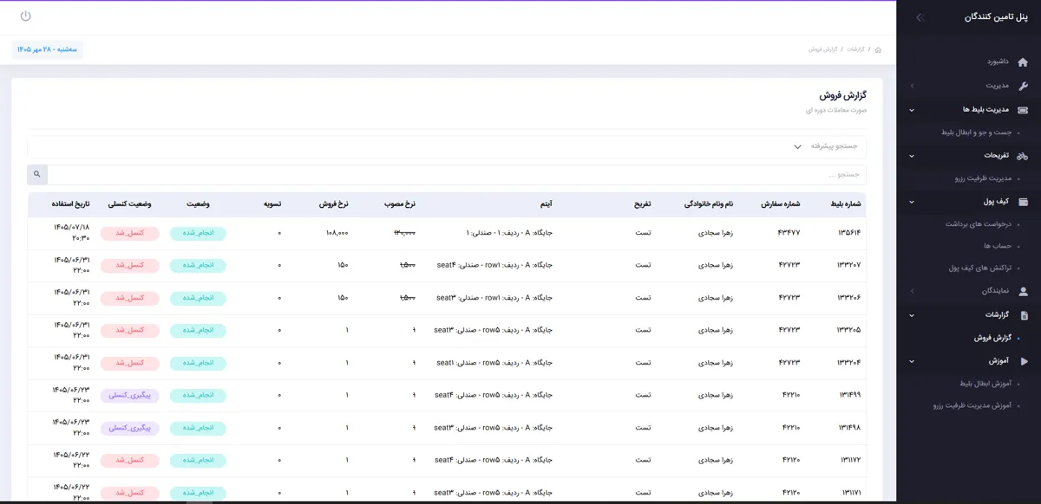Expand the نمایندگان submenu chevron
Screen dimensions: 1041x504
click(x=912, y=292)
